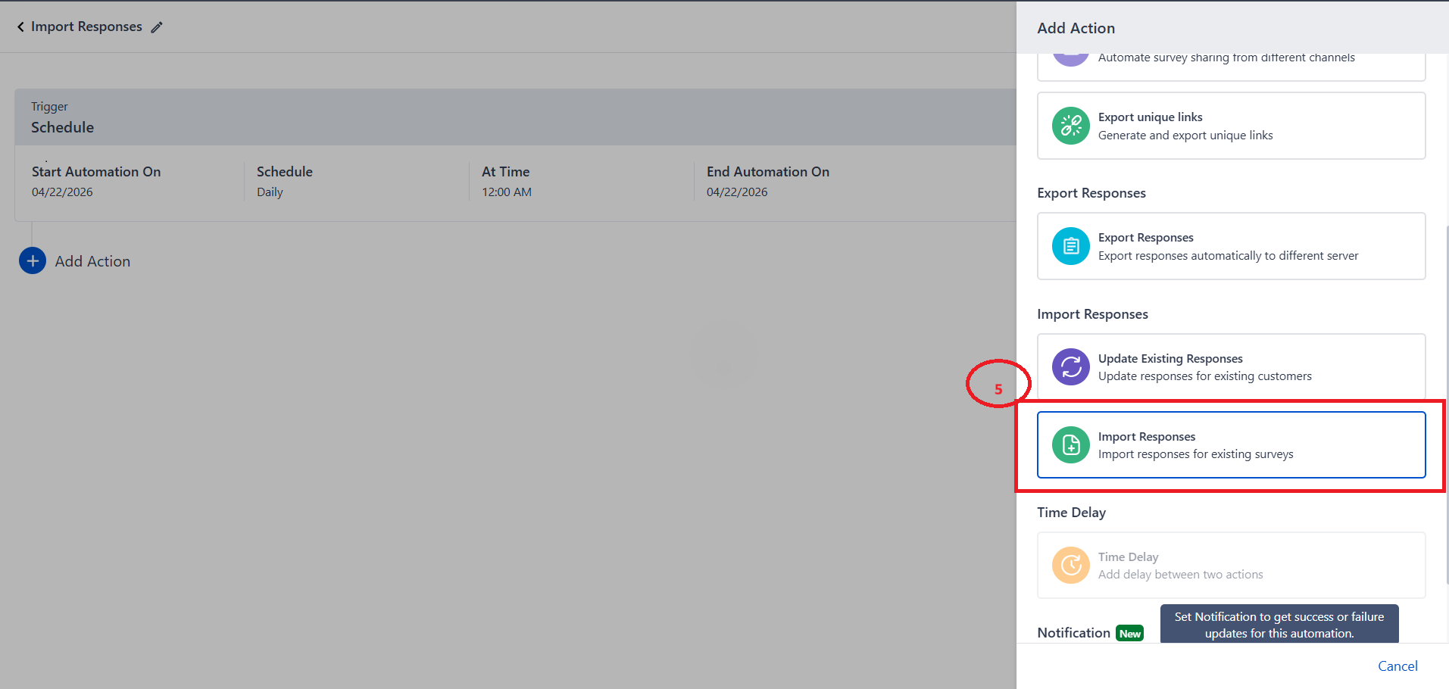Image resolution: width=1449 pixels, height=689 pixels.
Task: Click the End Automation On date field
Action: click(737, 192)
